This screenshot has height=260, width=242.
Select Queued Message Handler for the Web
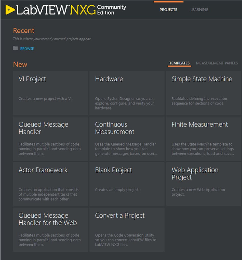click(50, 230)
